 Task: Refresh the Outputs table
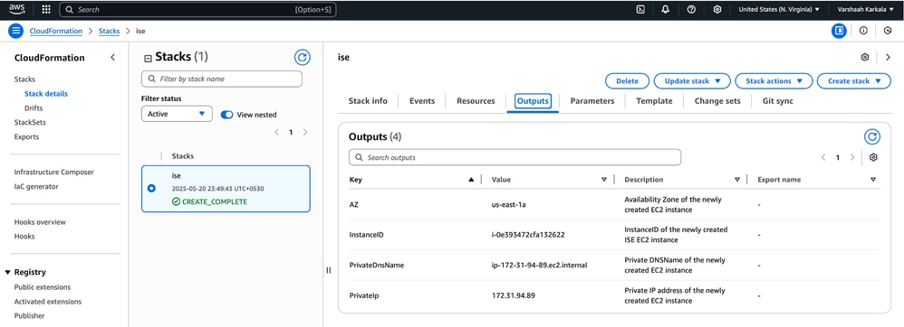[872, 136]
